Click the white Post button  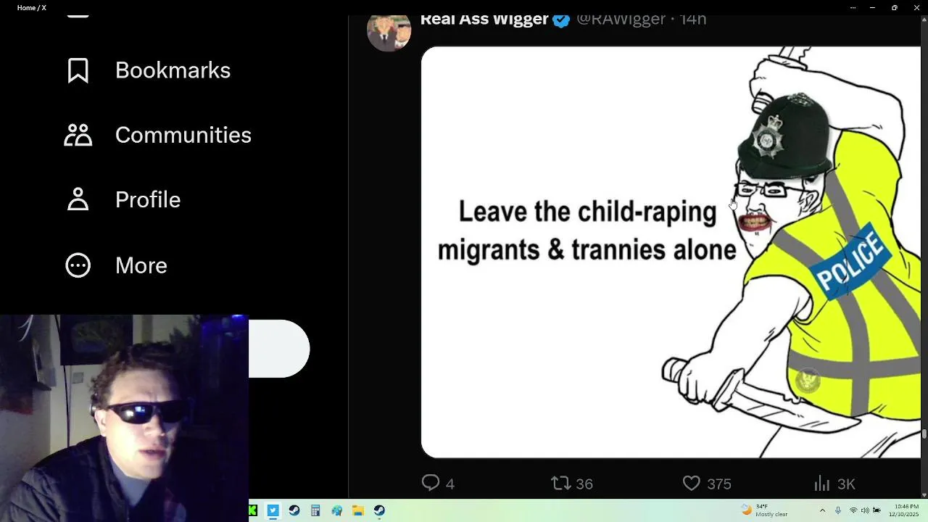click(x=279, y=349)
